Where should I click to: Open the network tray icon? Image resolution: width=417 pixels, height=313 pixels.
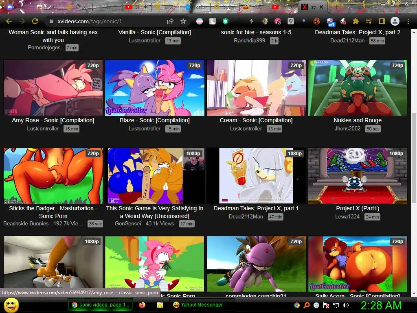(x=336, y=305)
